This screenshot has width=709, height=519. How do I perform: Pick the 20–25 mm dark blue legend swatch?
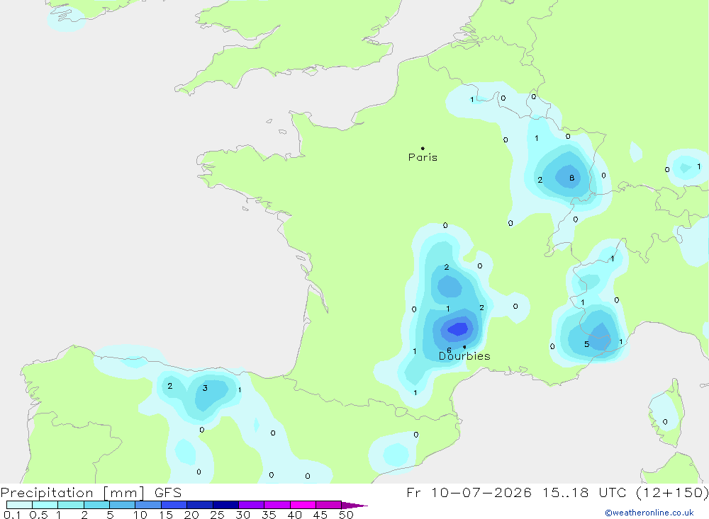[x=200, y=505]
